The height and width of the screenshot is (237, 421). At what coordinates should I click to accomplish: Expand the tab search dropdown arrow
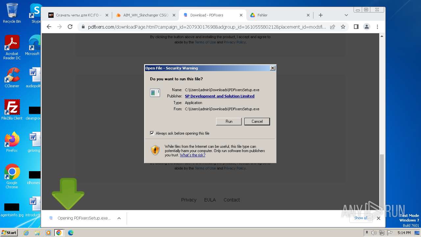346,15
